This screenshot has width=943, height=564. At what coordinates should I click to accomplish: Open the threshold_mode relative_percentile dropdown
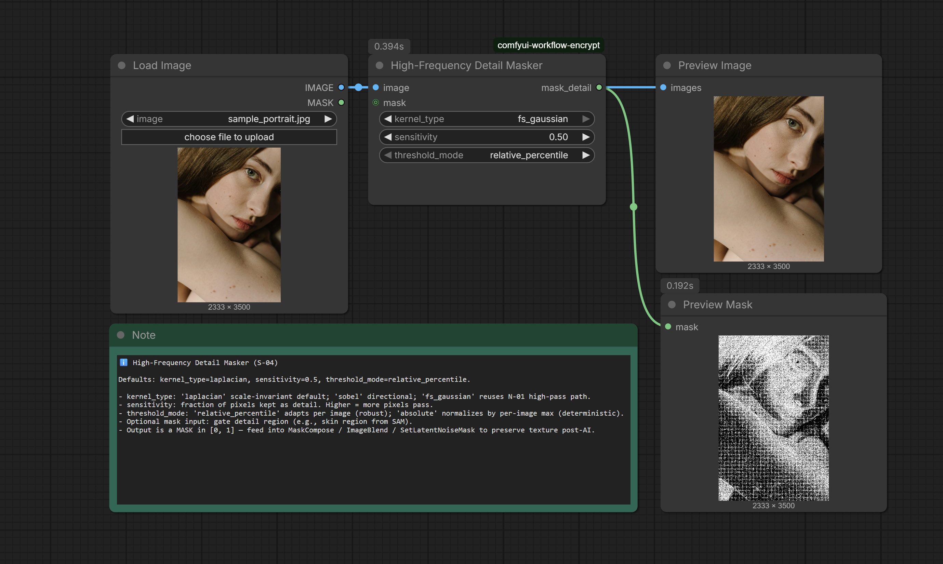tap(487, 155)
